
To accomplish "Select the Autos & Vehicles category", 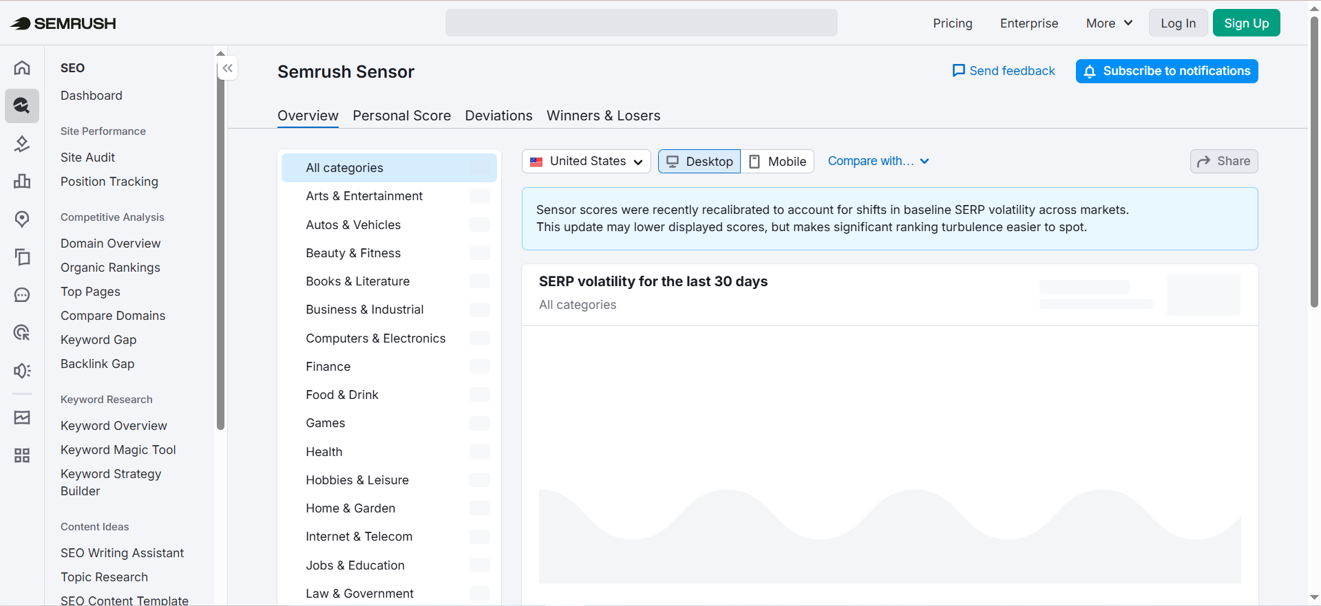I will coord(389,225).
